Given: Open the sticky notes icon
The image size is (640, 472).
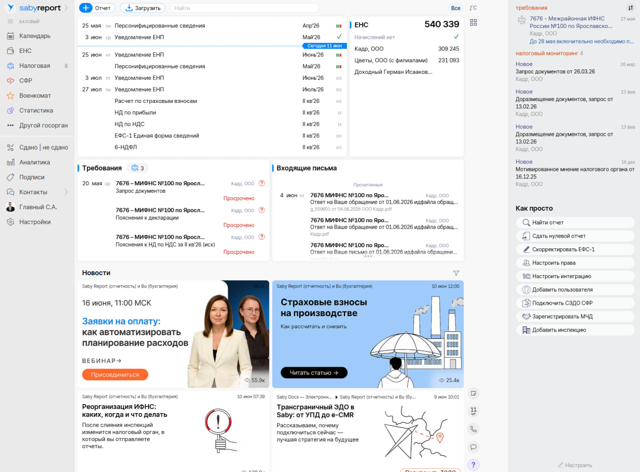Looking at the screenshot, I should click(x=473, y=394).
